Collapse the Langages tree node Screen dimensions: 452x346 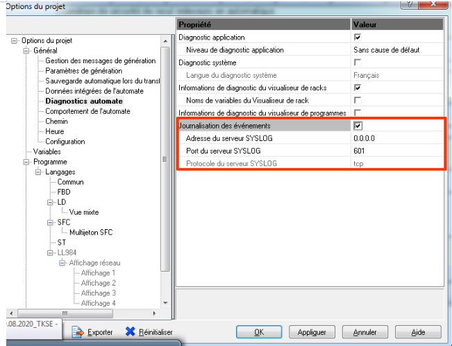click(x=38, y=172)
